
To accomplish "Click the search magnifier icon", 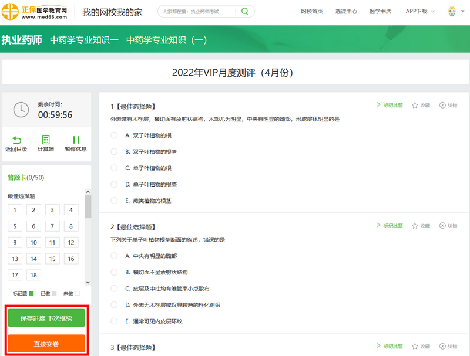I will click(245, 11).
